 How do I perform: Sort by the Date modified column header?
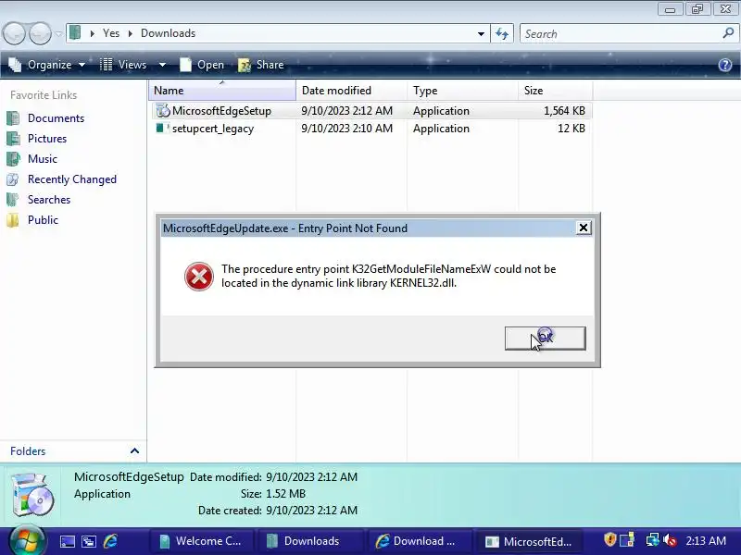(x=352, y=90)
